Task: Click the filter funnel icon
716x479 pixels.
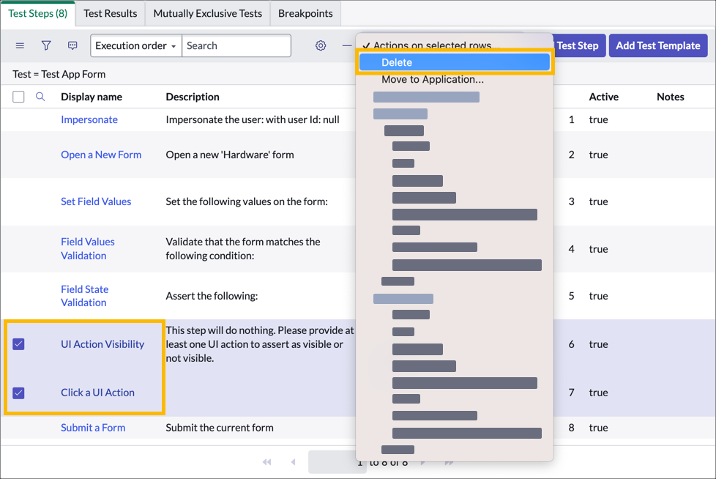Action: click(46, 45)
